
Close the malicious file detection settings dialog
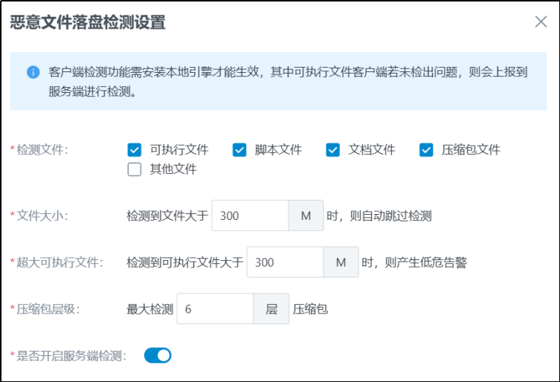pos(541,22)
